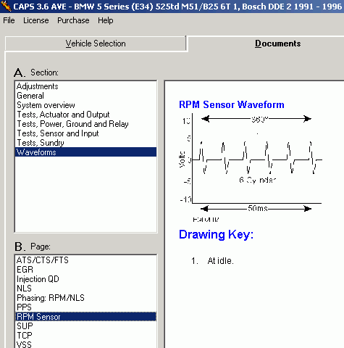
Task: Select Tests, Sensor and Input section
Action: point(85,133)
